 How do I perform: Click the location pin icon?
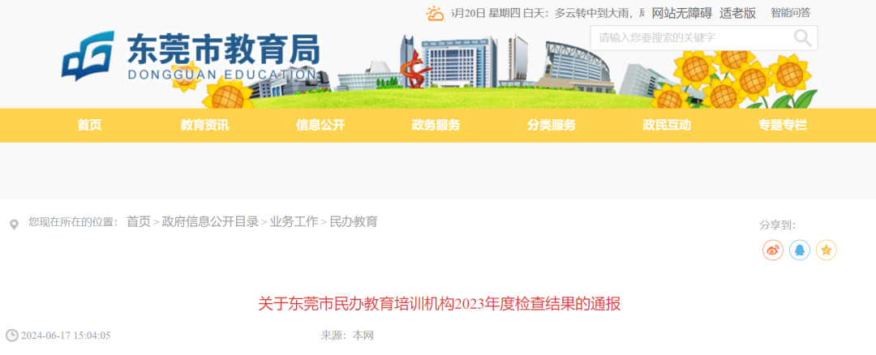tap(14, 225)
